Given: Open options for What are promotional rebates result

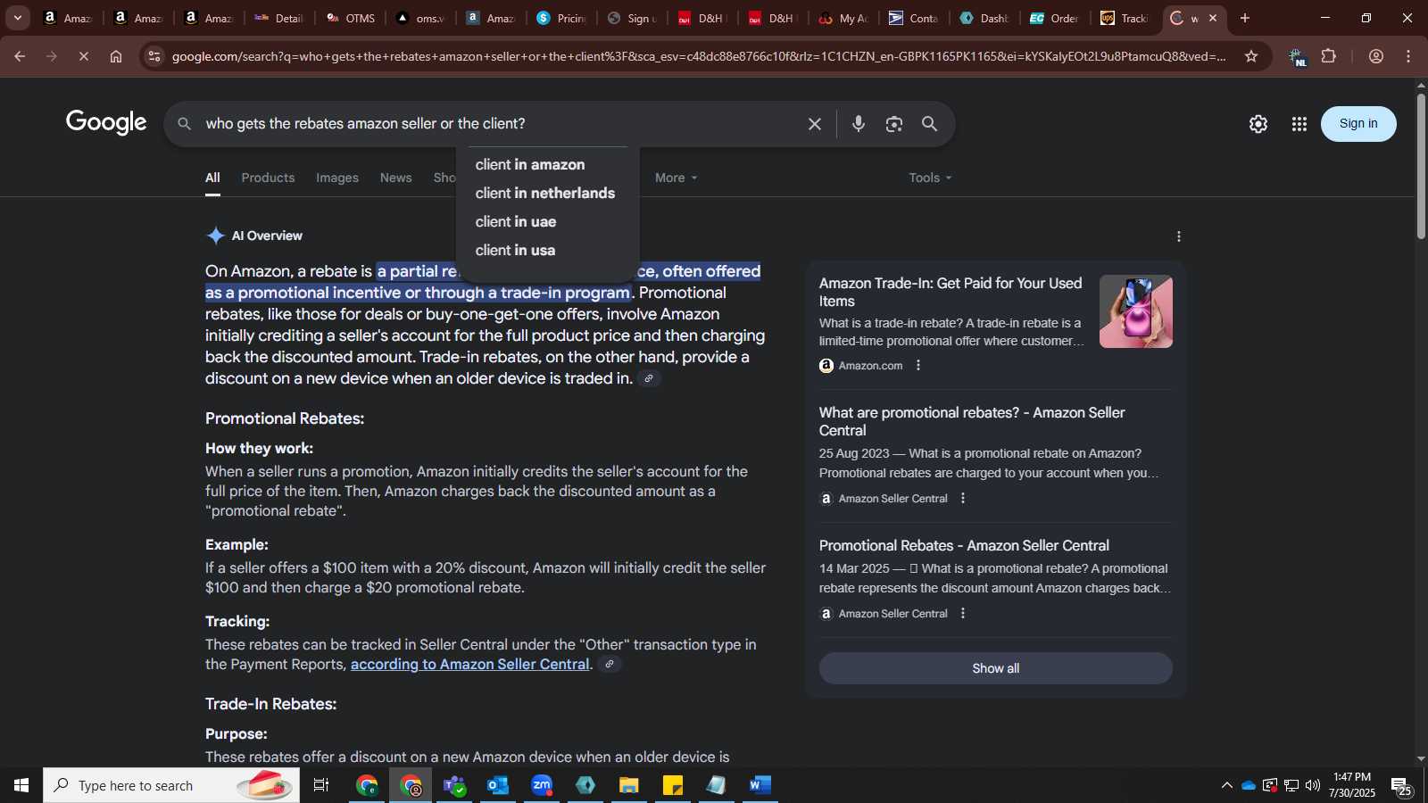Looking at the screenshot, I should (963, 498).
